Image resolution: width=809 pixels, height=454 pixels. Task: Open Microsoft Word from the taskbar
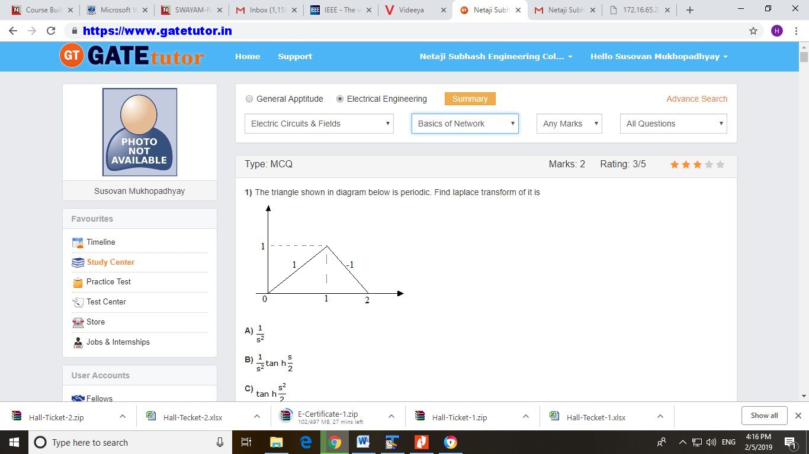click(363, 442)
